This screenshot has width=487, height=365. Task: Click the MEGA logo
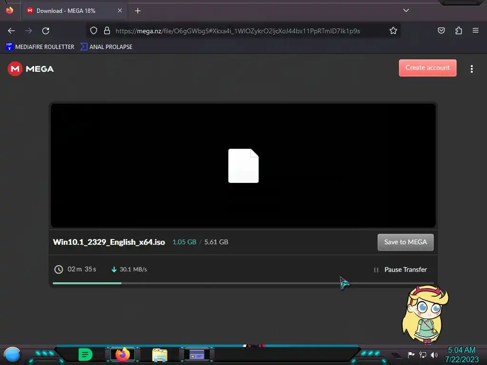(30, 68)
